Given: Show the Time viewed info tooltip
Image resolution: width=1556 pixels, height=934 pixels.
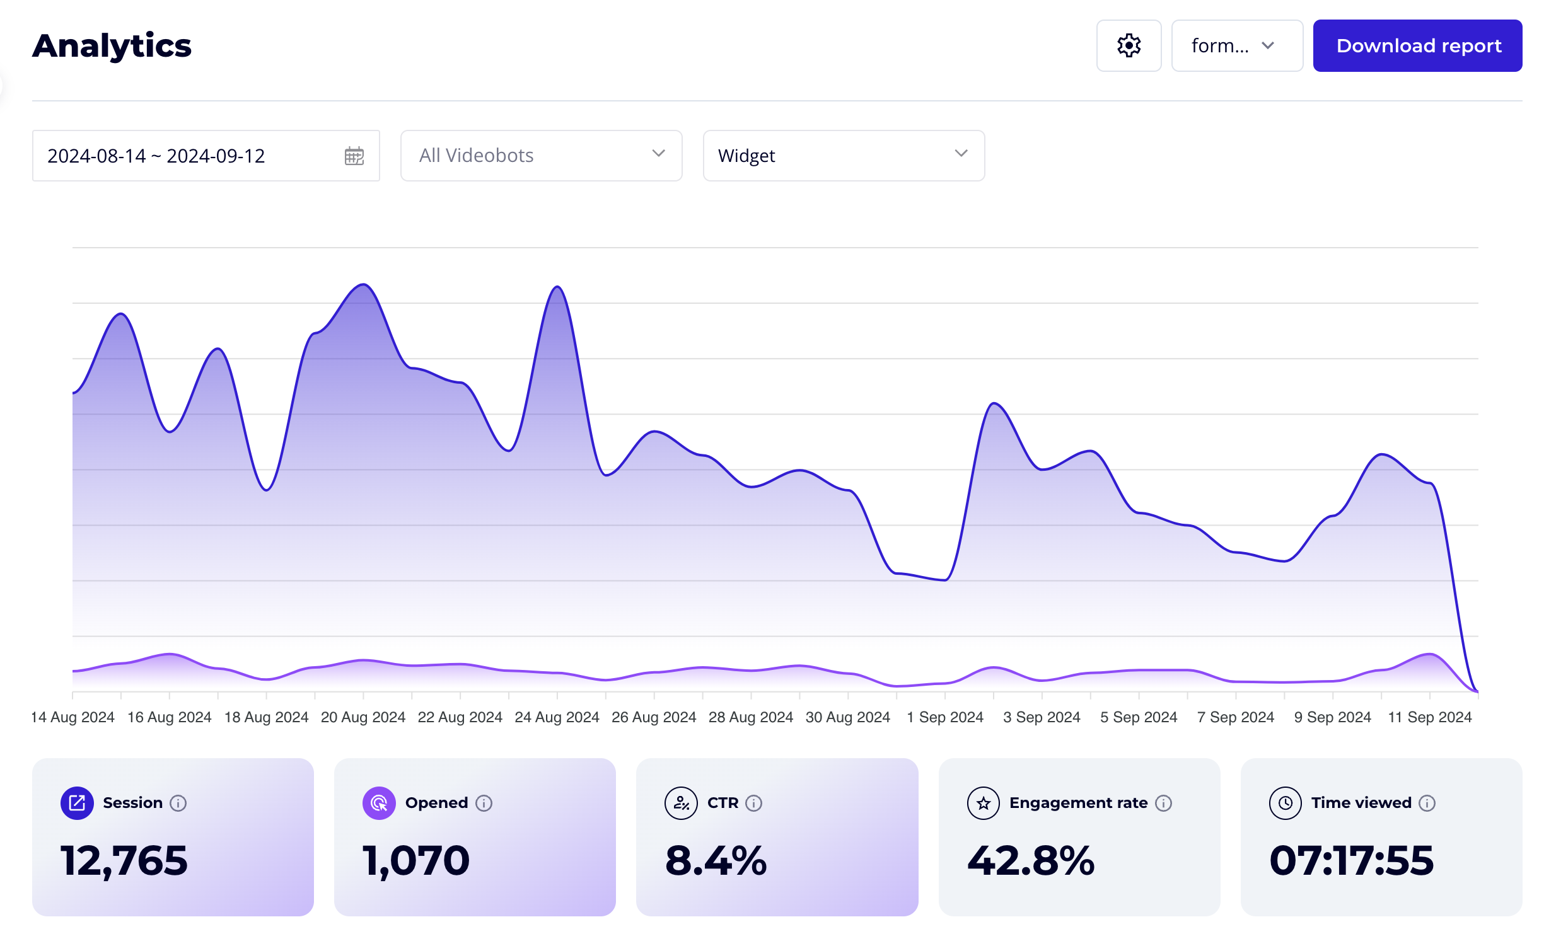Looking at the screenshot, I should pyautogui.click(x=1427, y=803).
